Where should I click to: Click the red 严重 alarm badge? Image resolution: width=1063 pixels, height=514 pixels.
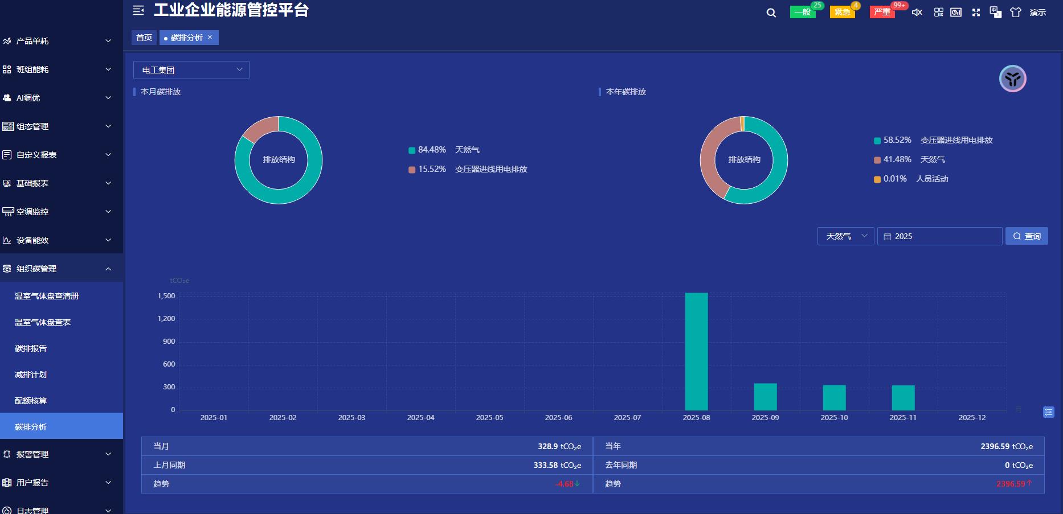882,13
